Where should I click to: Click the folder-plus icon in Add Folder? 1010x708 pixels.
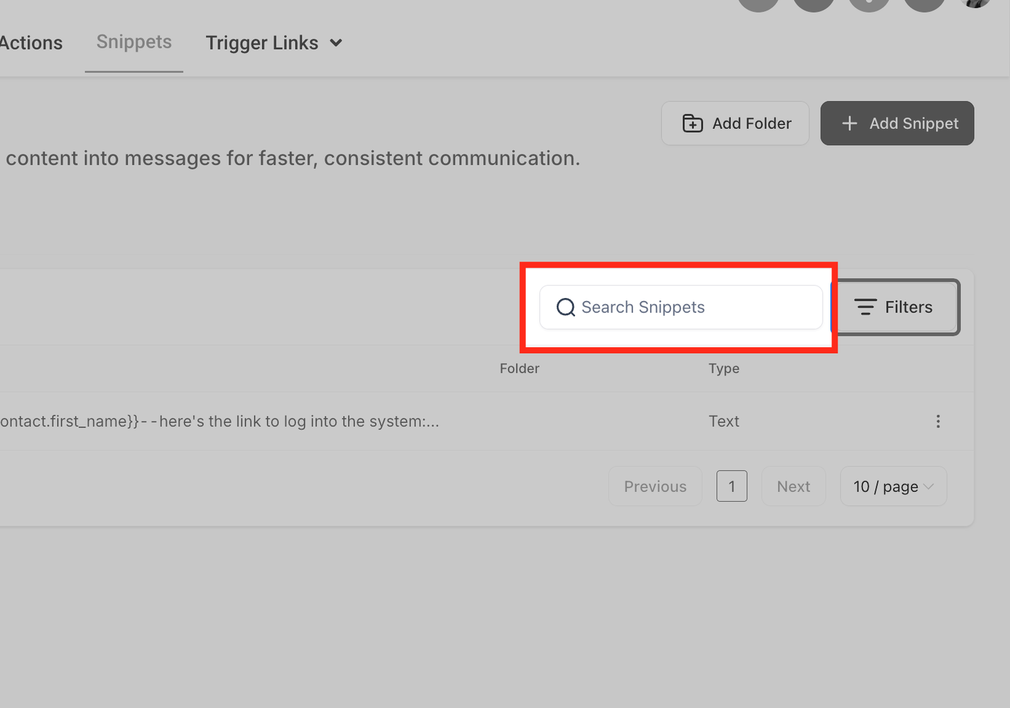point(692,123)
